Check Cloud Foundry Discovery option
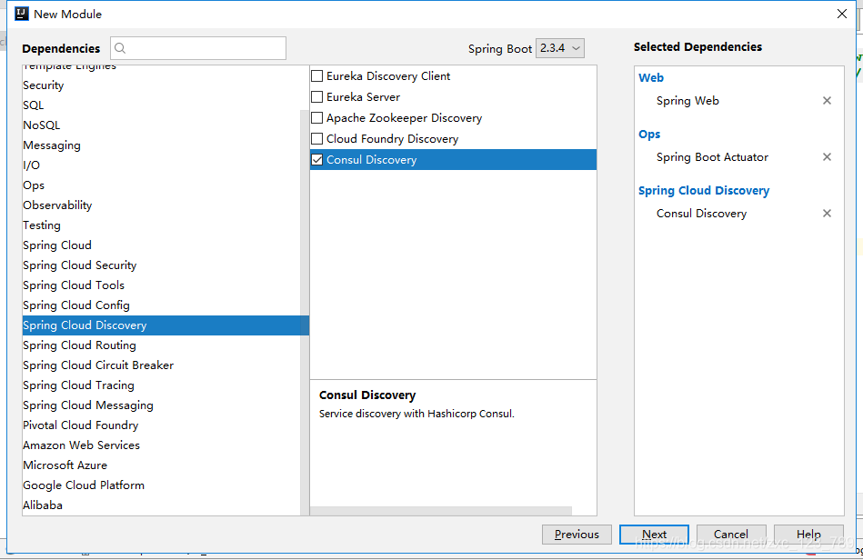The height and width of the screenshot is (560, 863). 317,138
